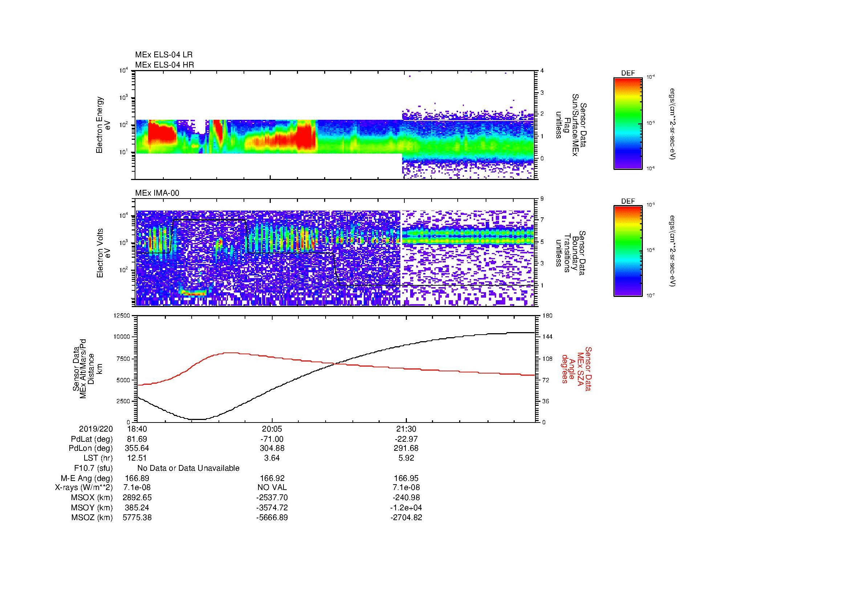Viewport: 849px width, 600px height.
Task: Click the 'MSOX (km)' row label
Action: pos(92,498)
